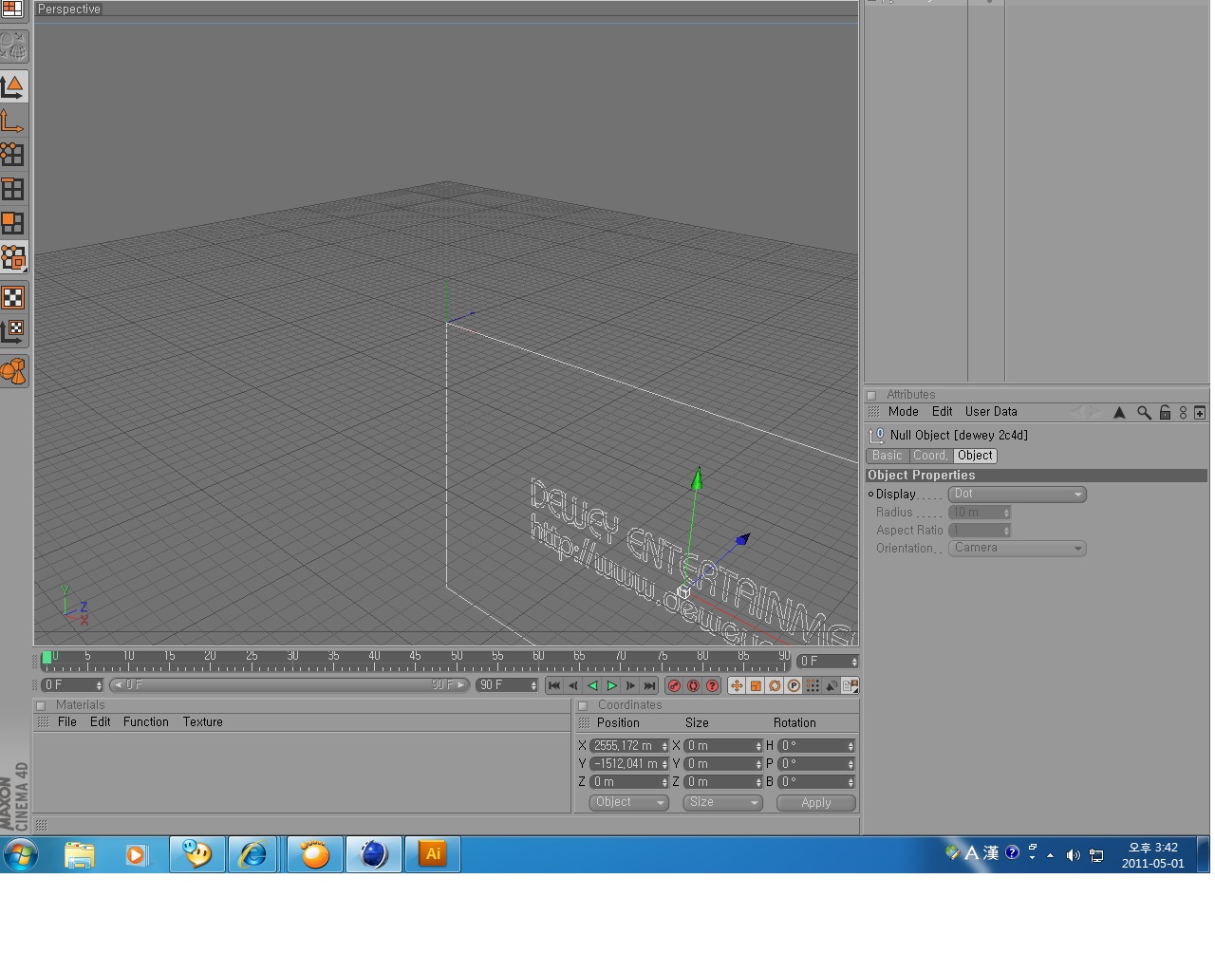This screenshot has width=1215, height=972.
Task: Open timeline options document icon
Action: tap(850, 685)
